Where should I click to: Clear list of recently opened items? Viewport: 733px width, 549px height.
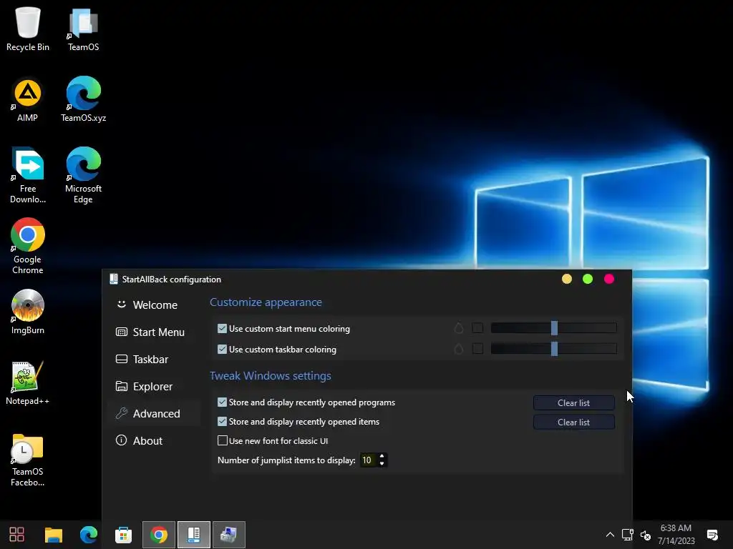[x=573, y=422]
